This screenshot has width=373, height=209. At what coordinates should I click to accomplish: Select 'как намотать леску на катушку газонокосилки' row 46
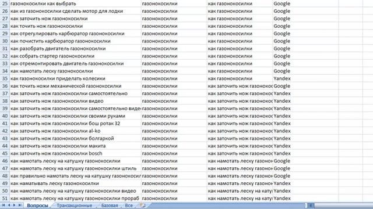click(75, 161)
